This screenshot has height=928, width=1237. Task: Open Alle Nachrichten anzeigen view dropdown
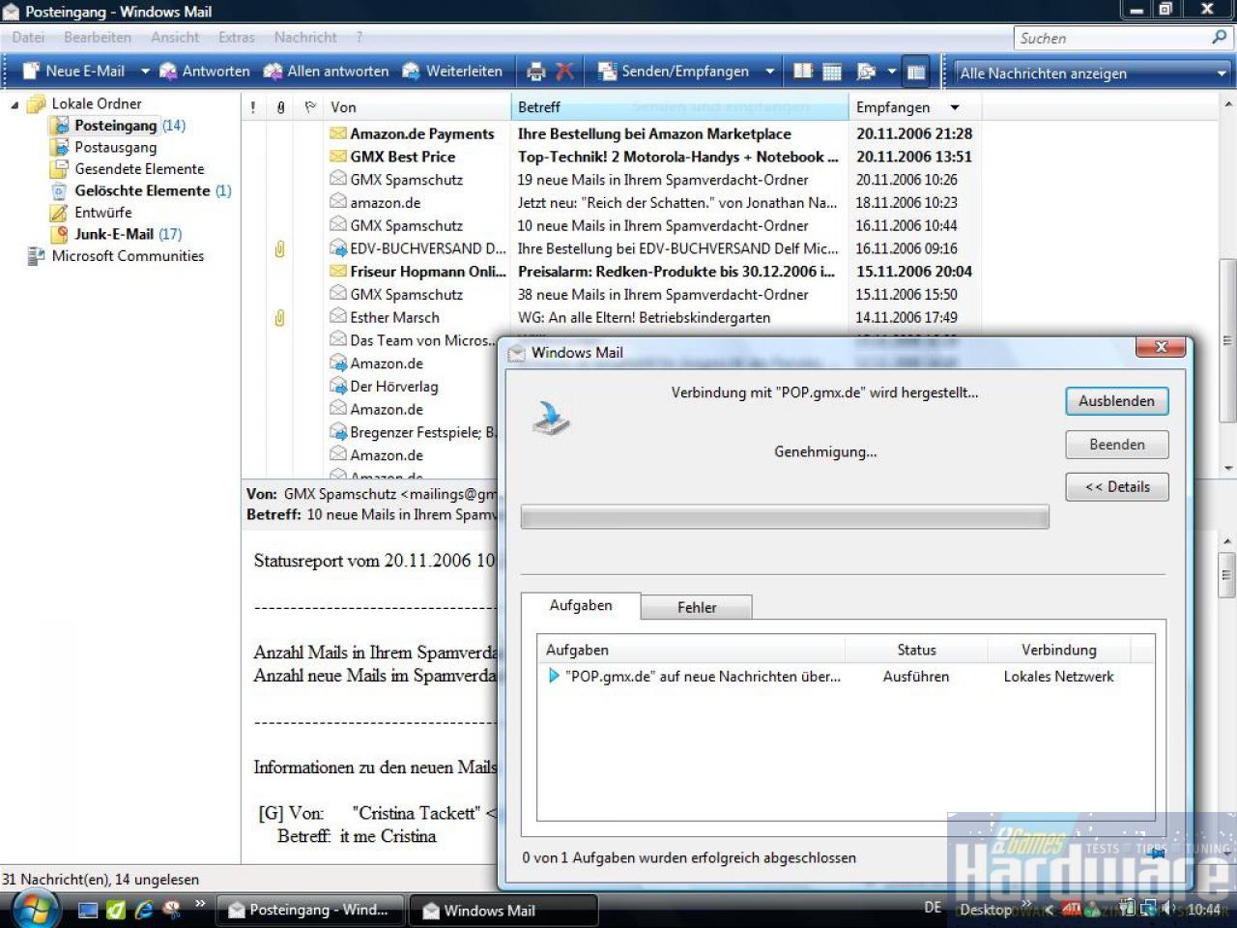pyautogui.click(x=1092, y=72)
